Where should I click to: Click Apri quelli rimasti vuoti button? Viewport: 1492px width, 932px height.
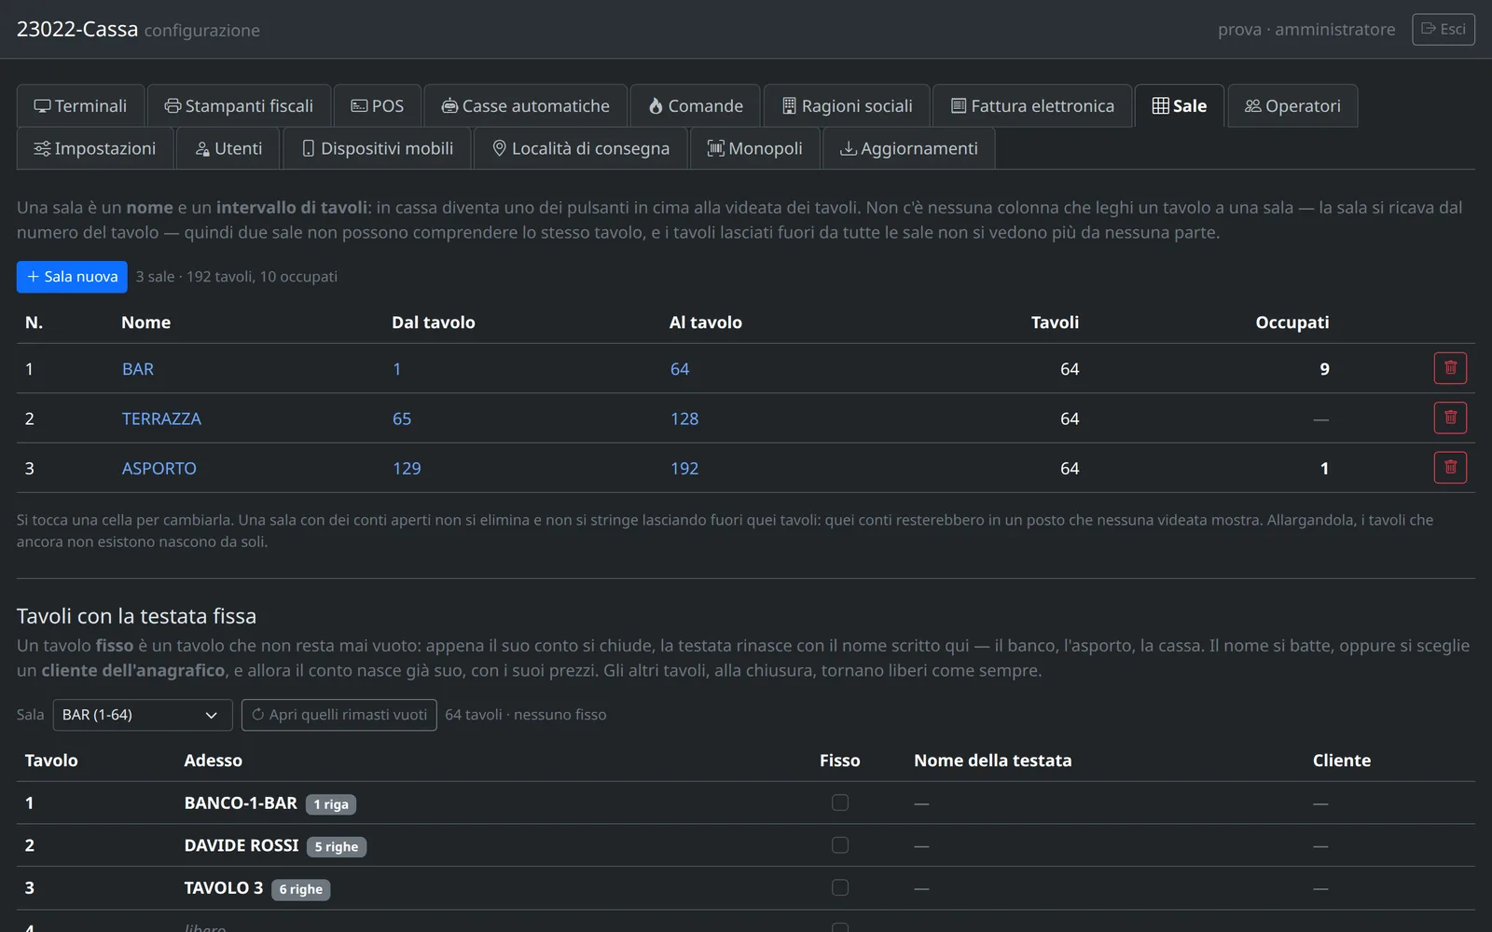[339, 715]
